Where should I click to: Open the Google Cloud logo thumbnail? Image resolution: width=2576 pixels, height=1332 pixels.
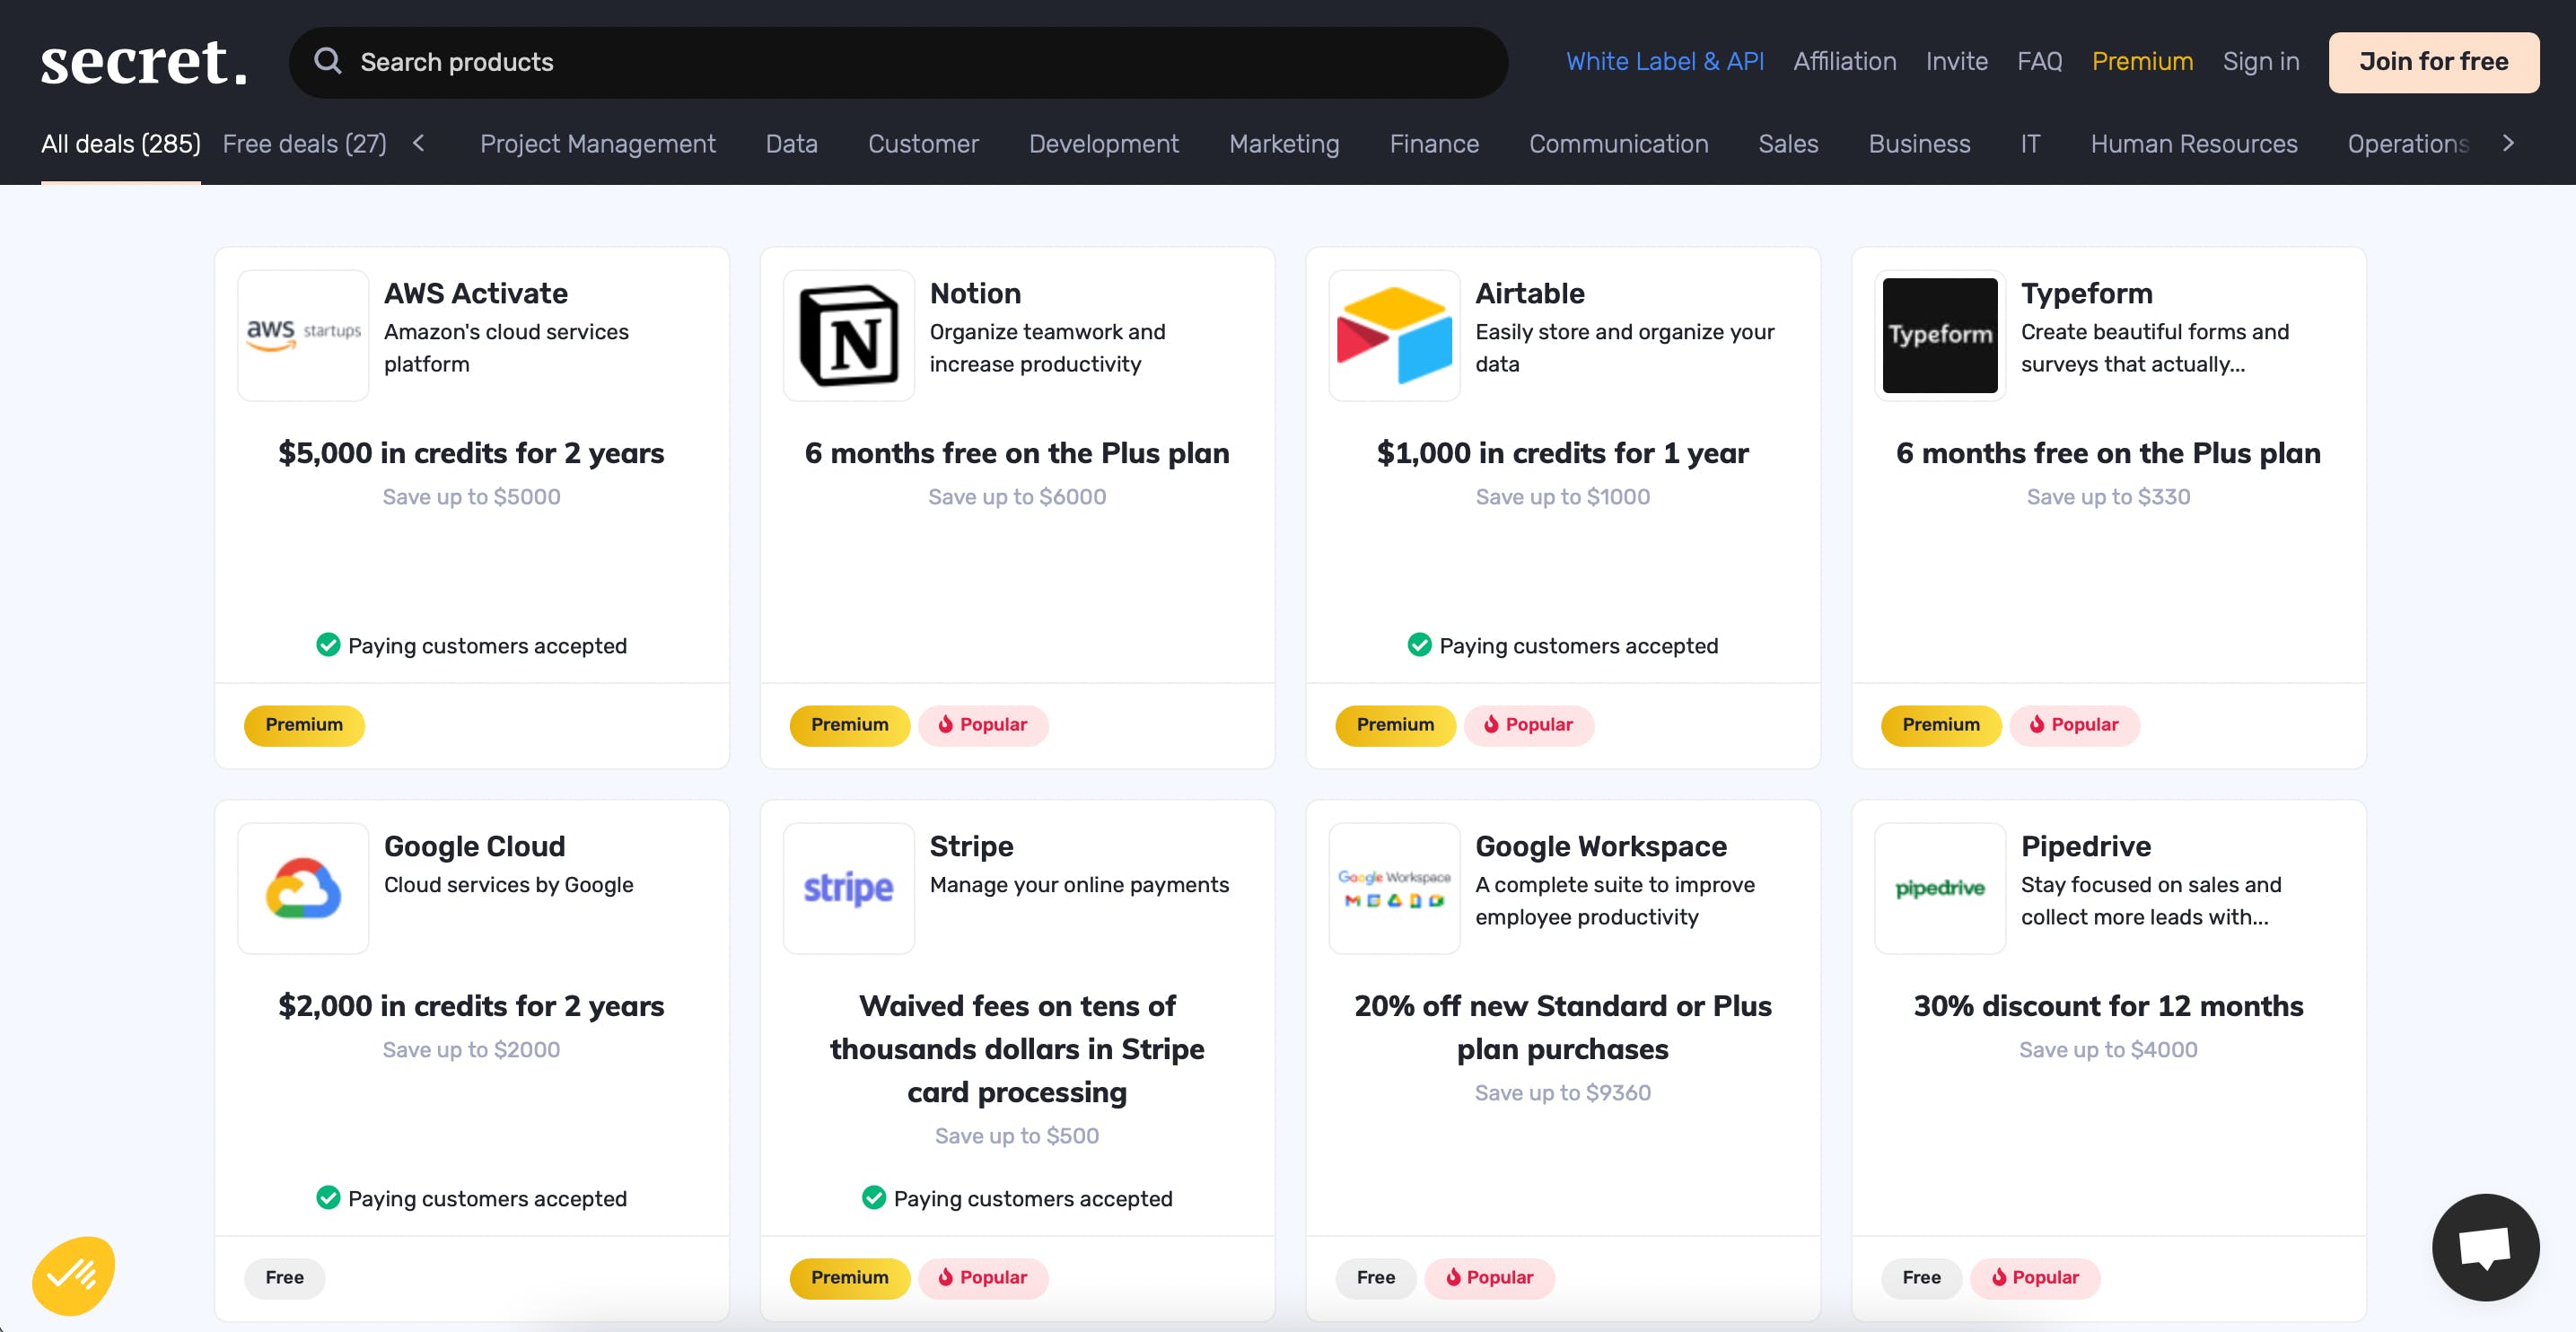303,888
